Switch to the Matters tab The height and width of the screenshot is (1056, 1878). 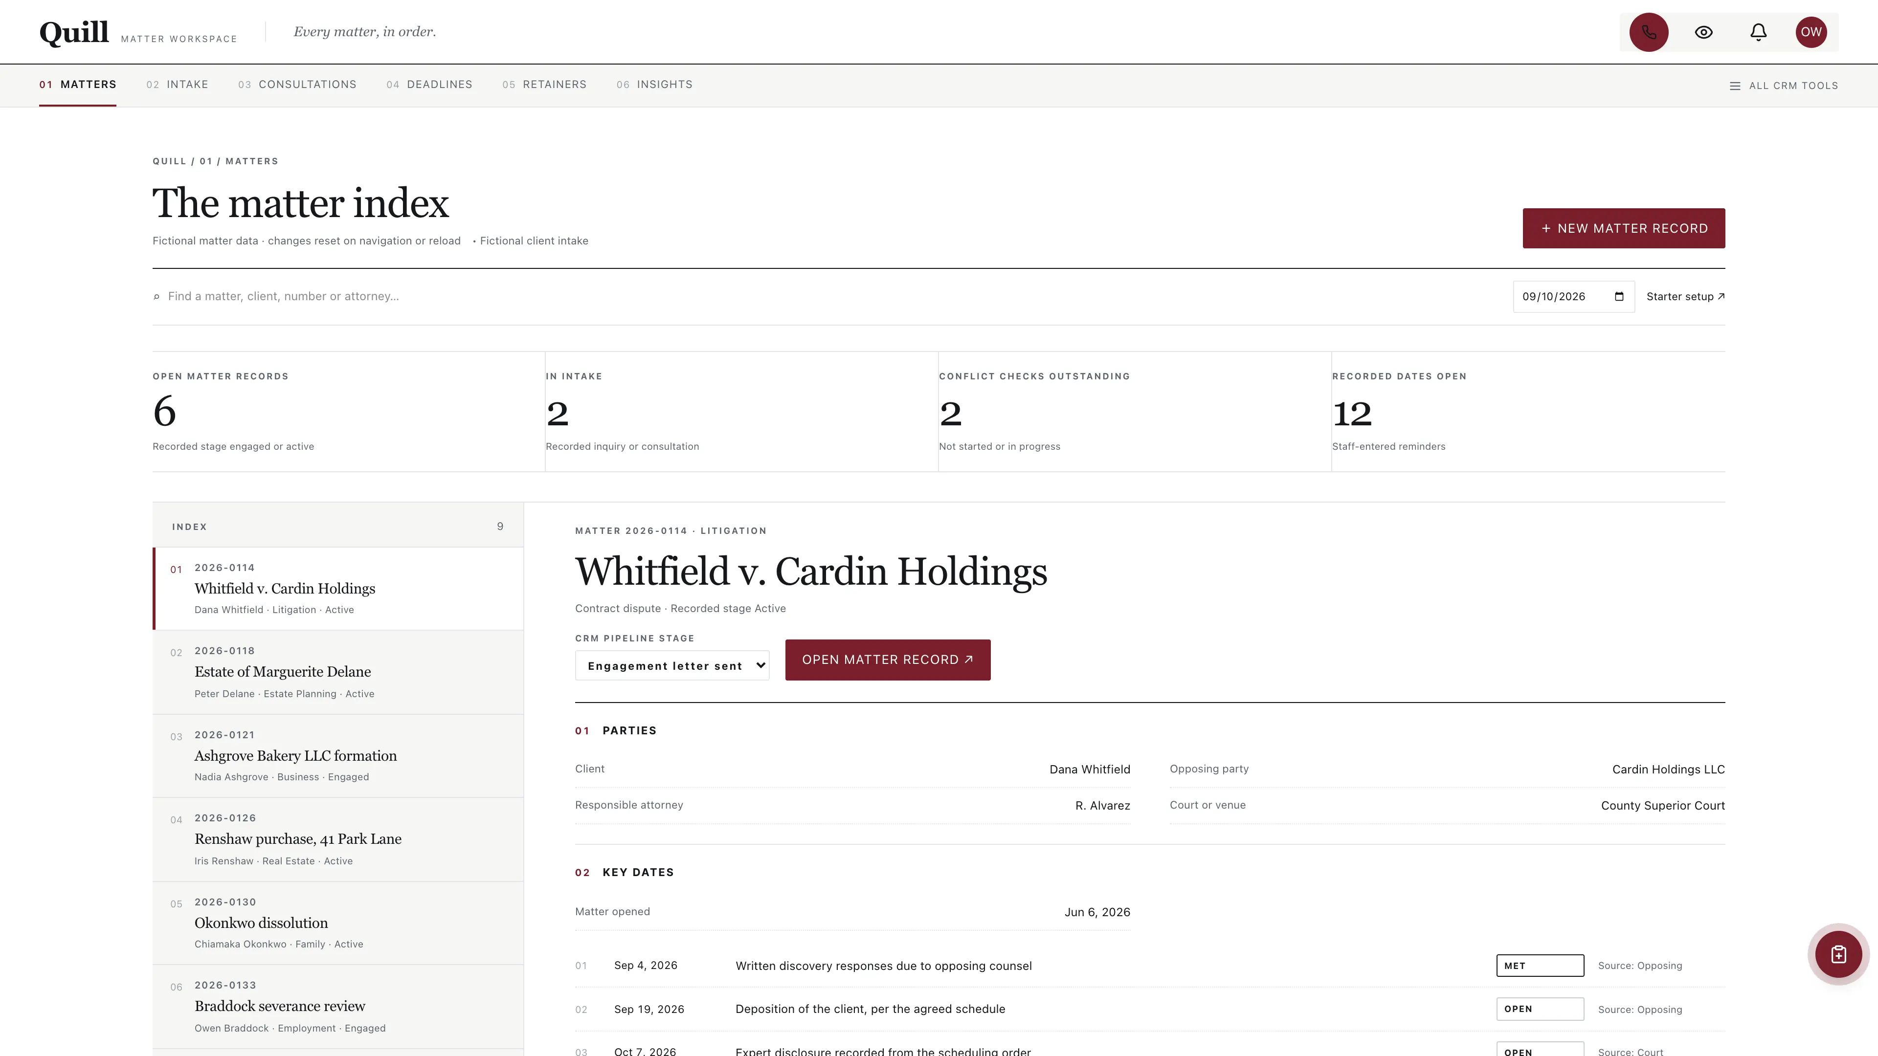[x=78, y=85]
